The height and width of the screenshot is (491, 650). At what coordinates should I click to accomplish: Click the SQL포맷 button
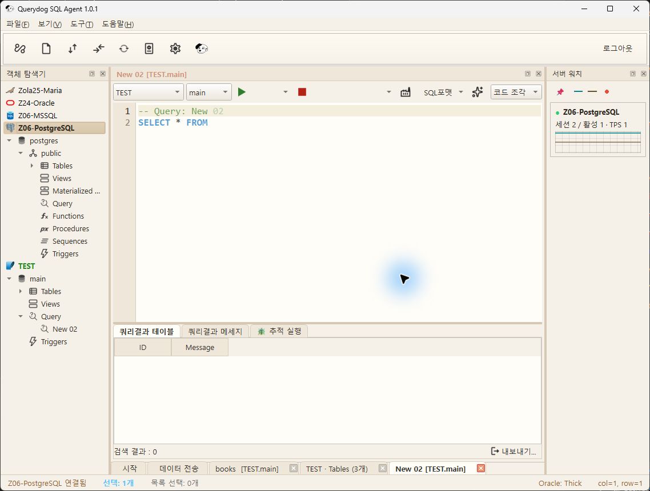pyautogui.click(x=438, y=92)
